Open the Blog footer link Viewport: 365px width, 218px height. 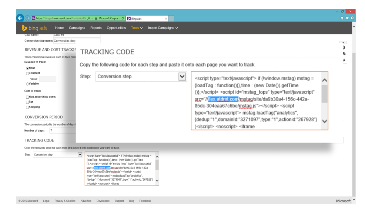tap(131, 201)
